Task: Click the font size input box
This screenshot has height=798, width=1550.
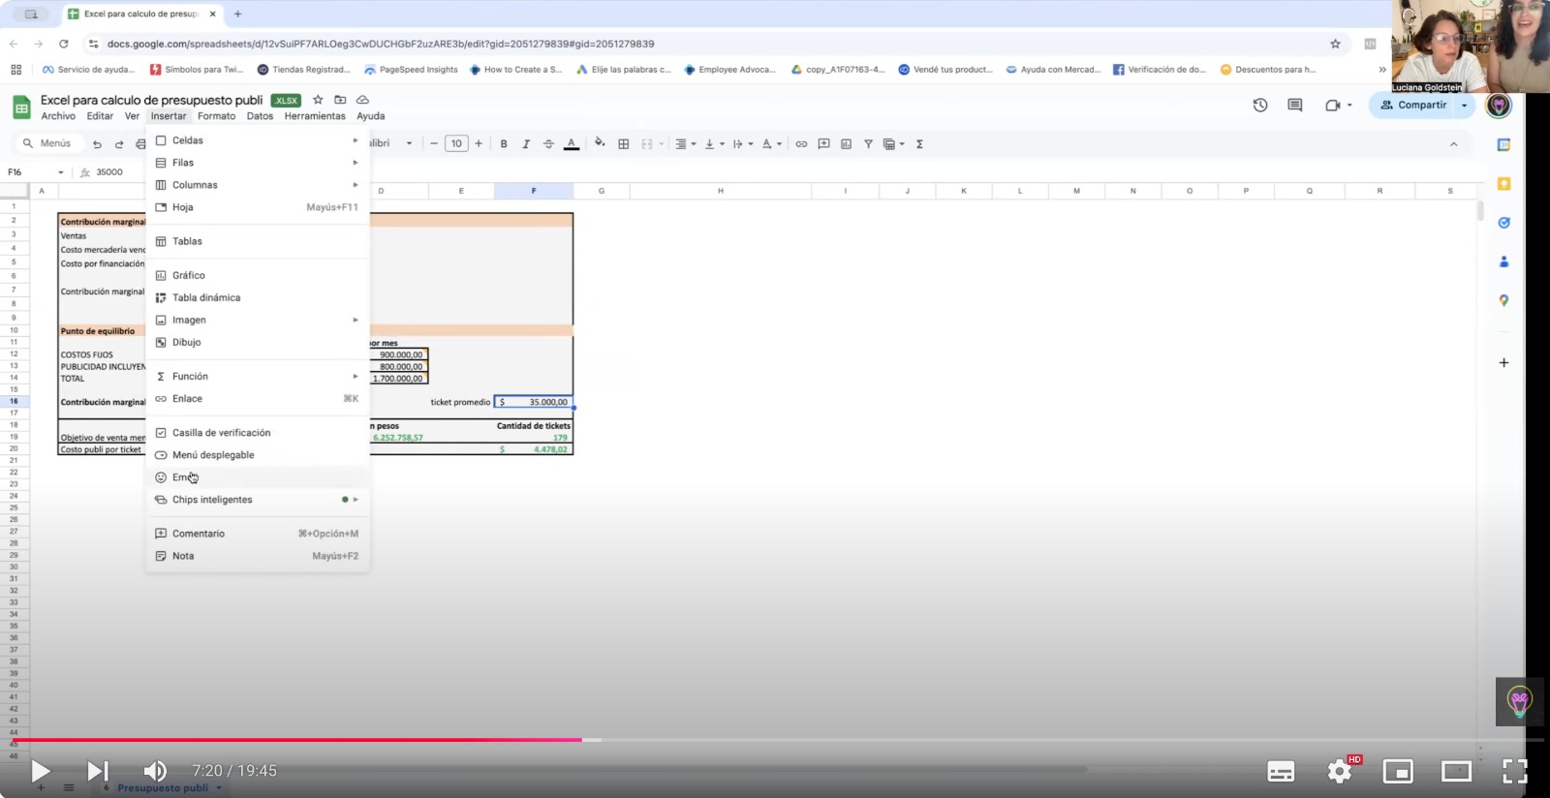Action: [456, 144]
